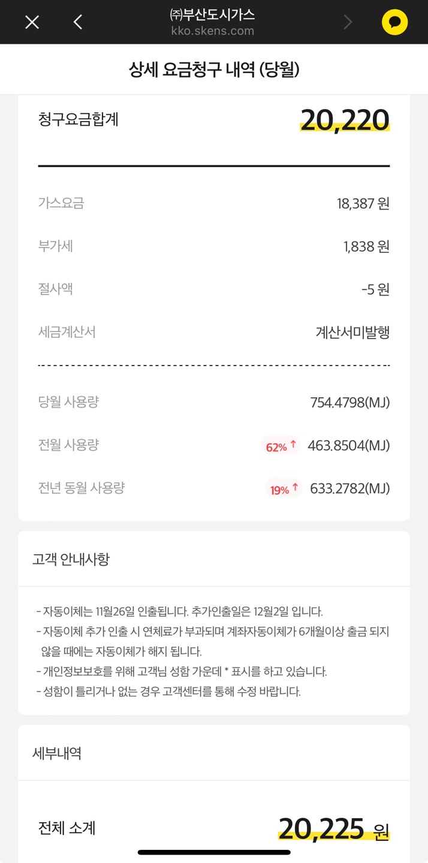The image size is (428, 863).
Task: Tap the kko.skens.com address text
Action: click(213, 31)
